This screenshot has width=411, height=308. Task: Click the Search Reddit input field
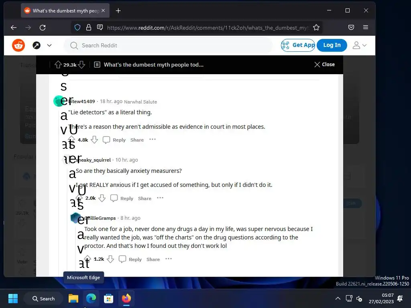tap(168, 46)
